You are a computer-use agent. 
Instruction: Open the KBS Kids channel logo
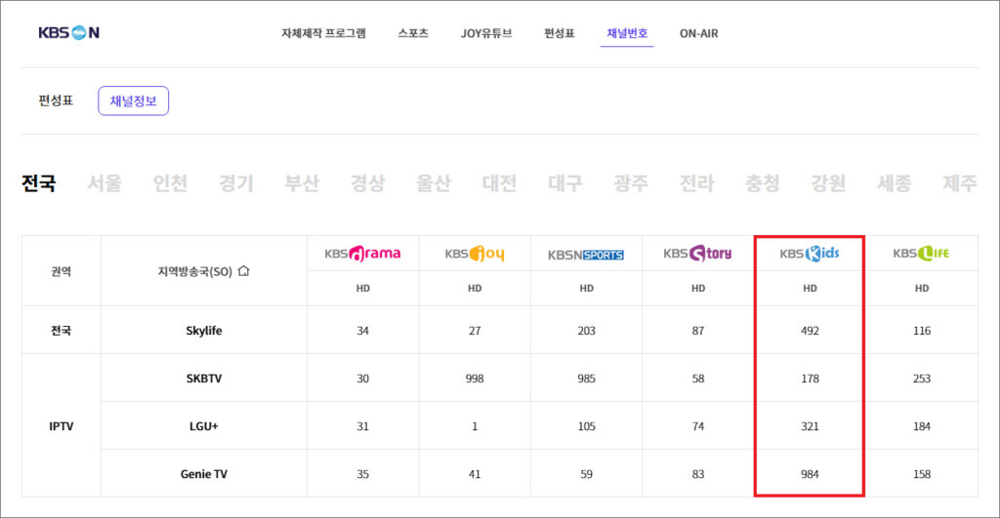(x=810, y=254)
